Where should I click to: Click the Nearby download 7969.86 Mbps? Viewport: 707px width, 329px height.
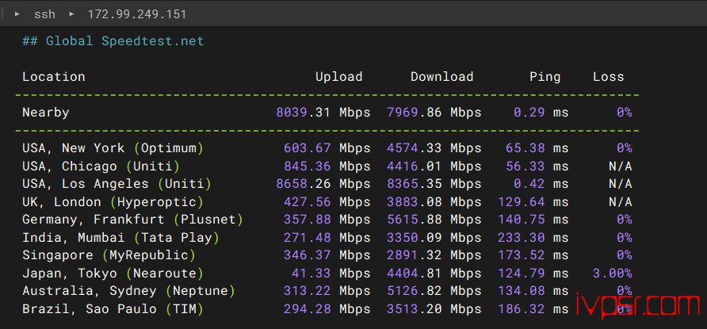pos(434,113)
